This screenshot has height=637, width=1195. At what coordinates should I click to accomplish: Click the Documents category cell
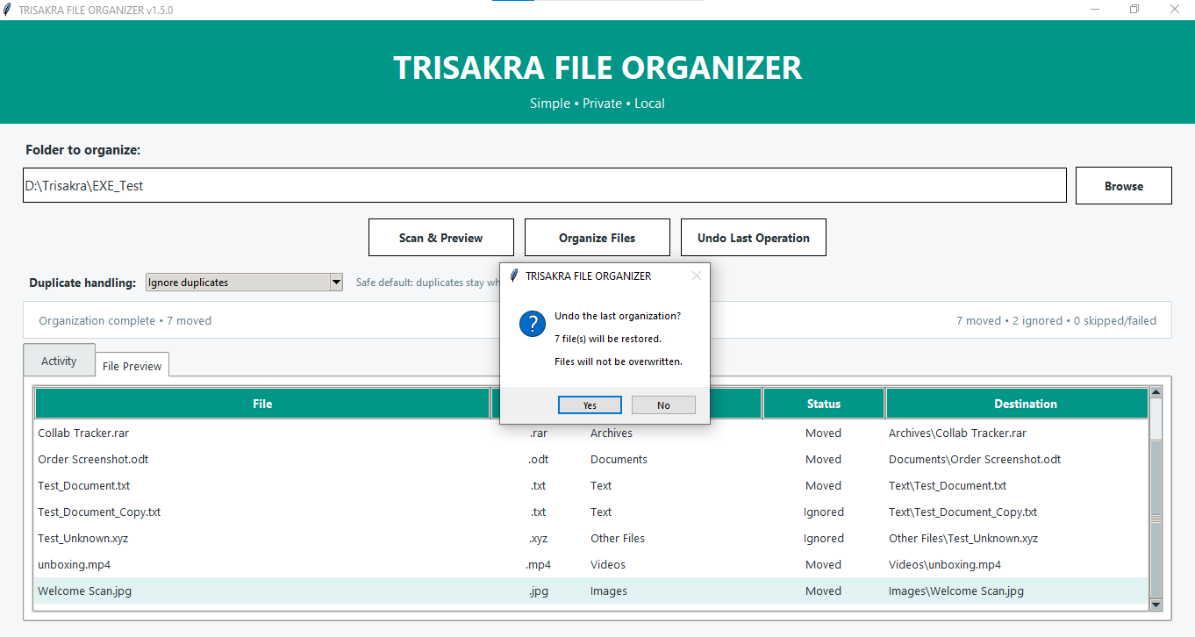click(619, 459)
